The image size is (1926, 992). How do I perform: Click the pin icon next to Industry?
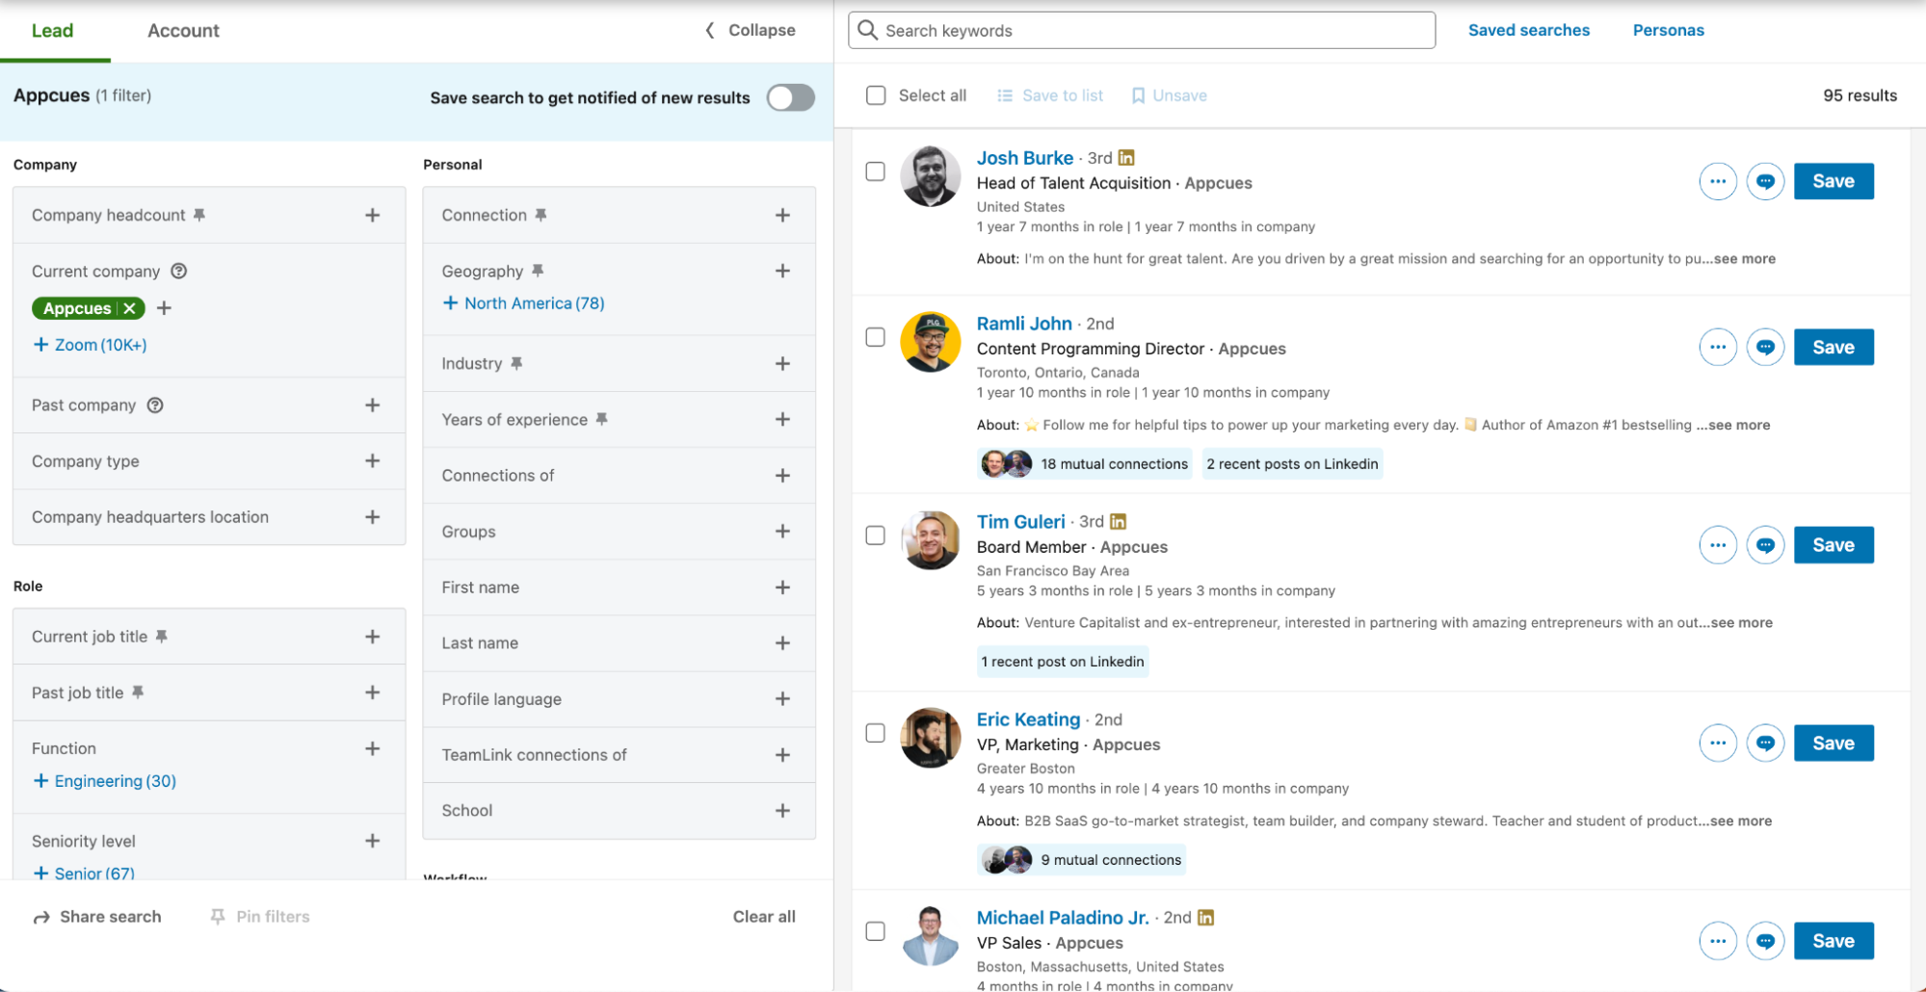[x=516, y=363]
